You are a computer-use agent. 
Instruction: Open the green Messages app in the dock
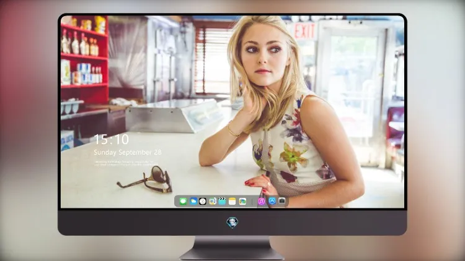tap(183, 202)
